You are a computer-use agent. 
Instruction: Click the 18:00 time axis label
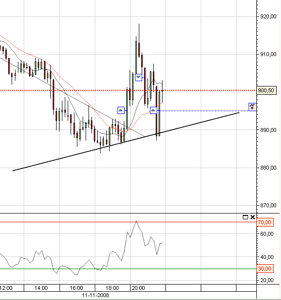tap(112, 288)
